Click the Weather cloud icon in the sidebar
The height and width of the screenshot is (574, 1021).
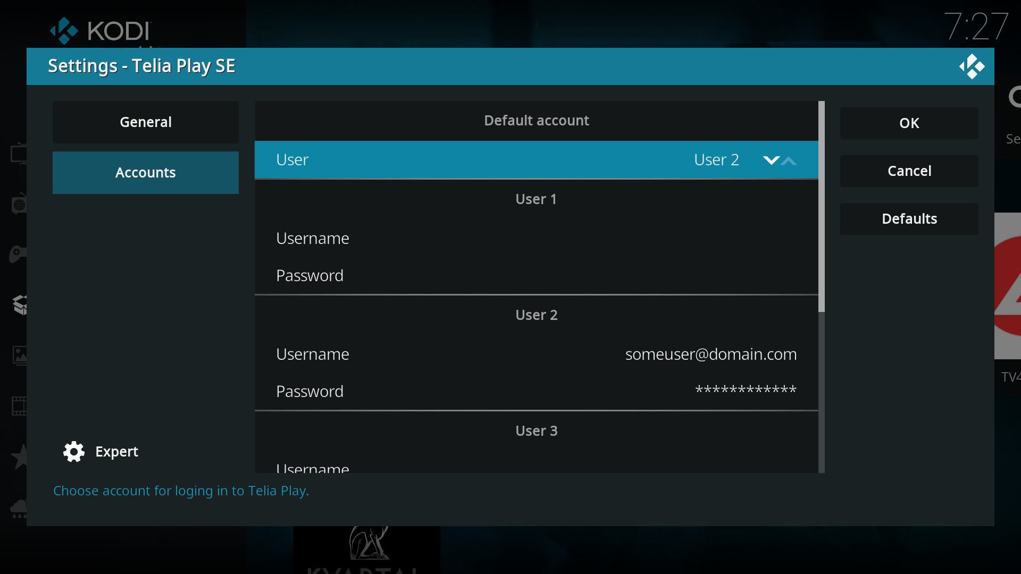point(19,508)
